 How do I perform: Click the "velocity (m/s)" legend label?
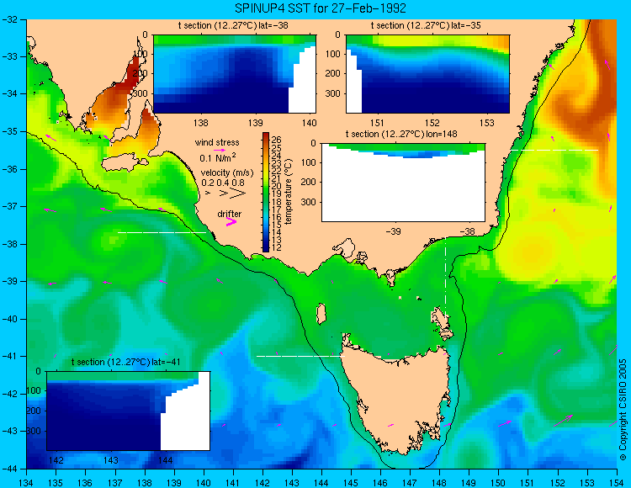point(227,173)
